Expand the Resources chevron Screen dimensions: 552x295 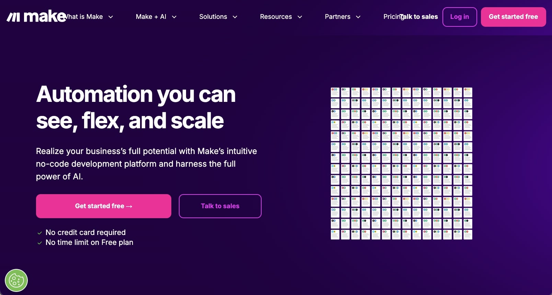click(x=300, y=17)
